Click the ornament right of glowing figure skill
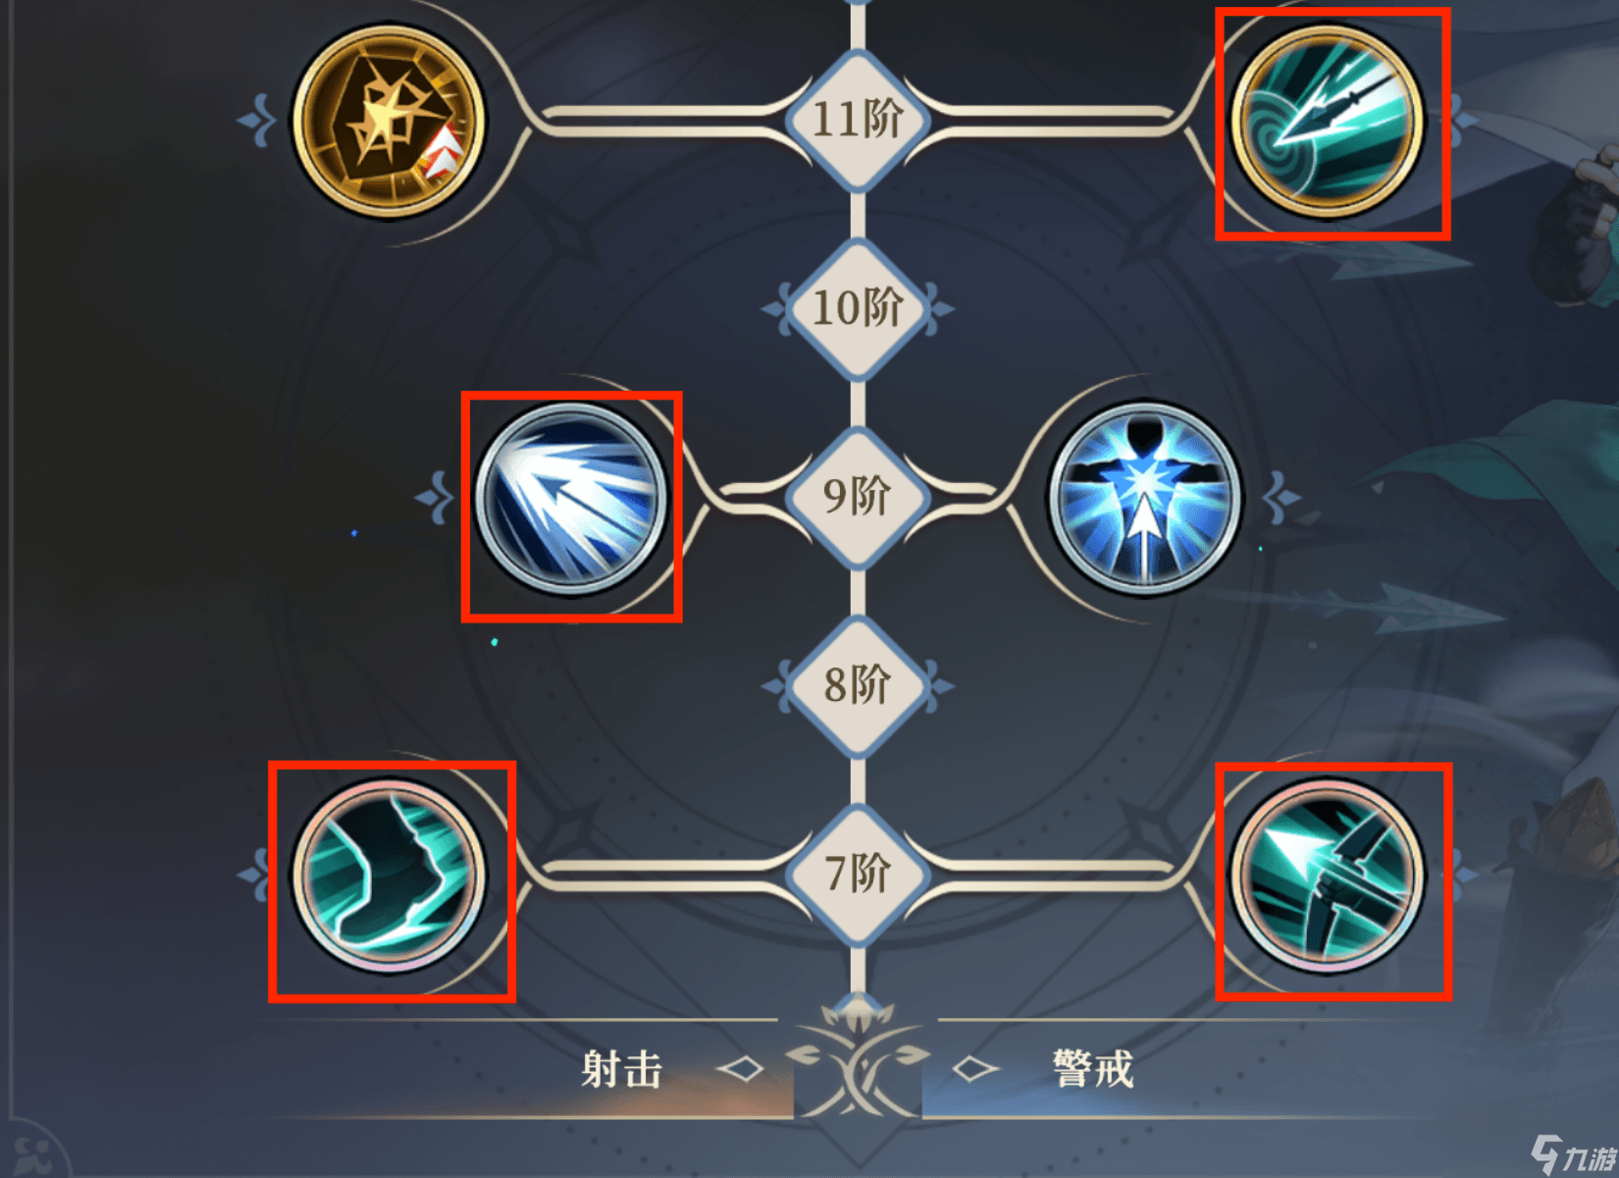 pos(1281,498)
